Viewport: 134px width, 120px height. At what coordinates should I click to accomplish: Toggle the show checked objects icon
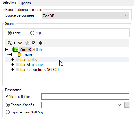pyautogui.click(x=34, y=43)
